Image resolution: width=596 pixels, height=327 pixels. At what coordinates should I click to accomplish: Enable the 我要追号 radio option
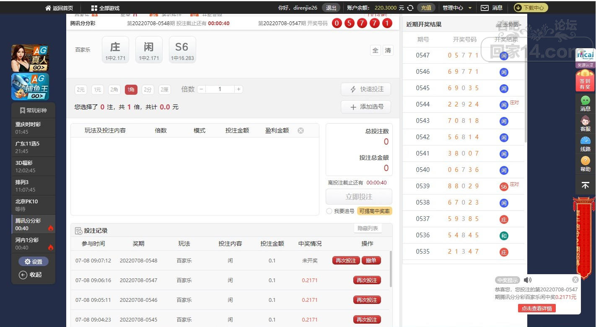pyautogui.click(x=329, y=211)
